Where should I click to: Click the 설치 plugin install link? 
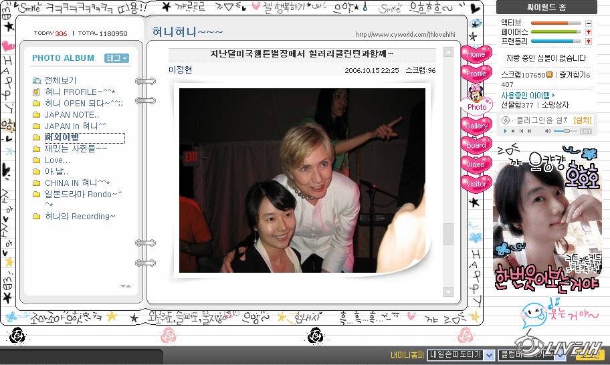[583, 120]
